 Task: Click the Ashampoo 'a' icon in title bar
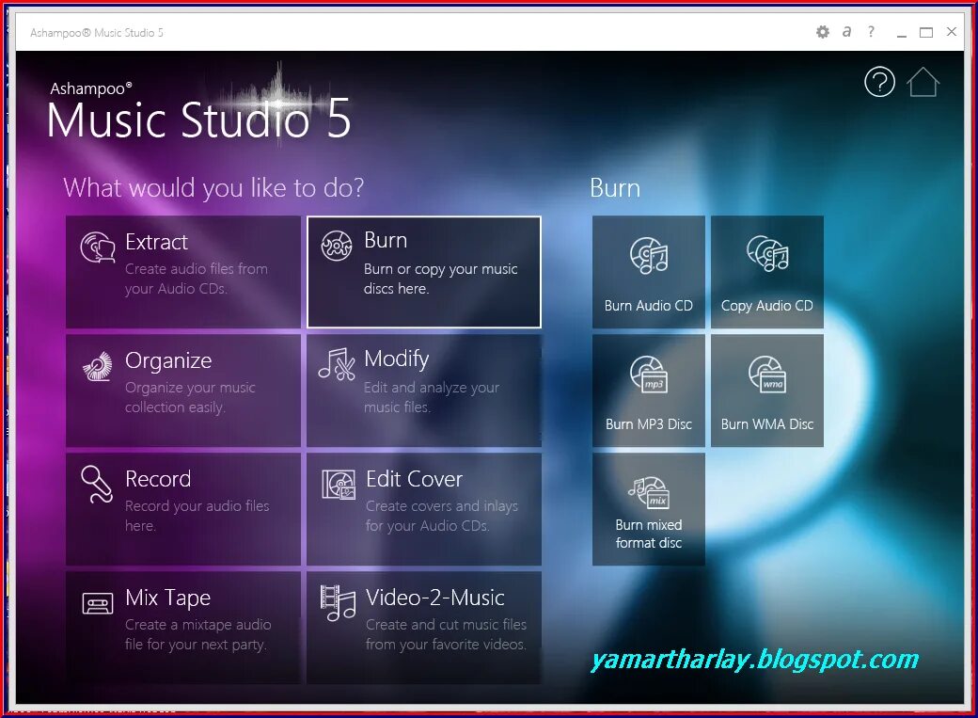[846, 31]
